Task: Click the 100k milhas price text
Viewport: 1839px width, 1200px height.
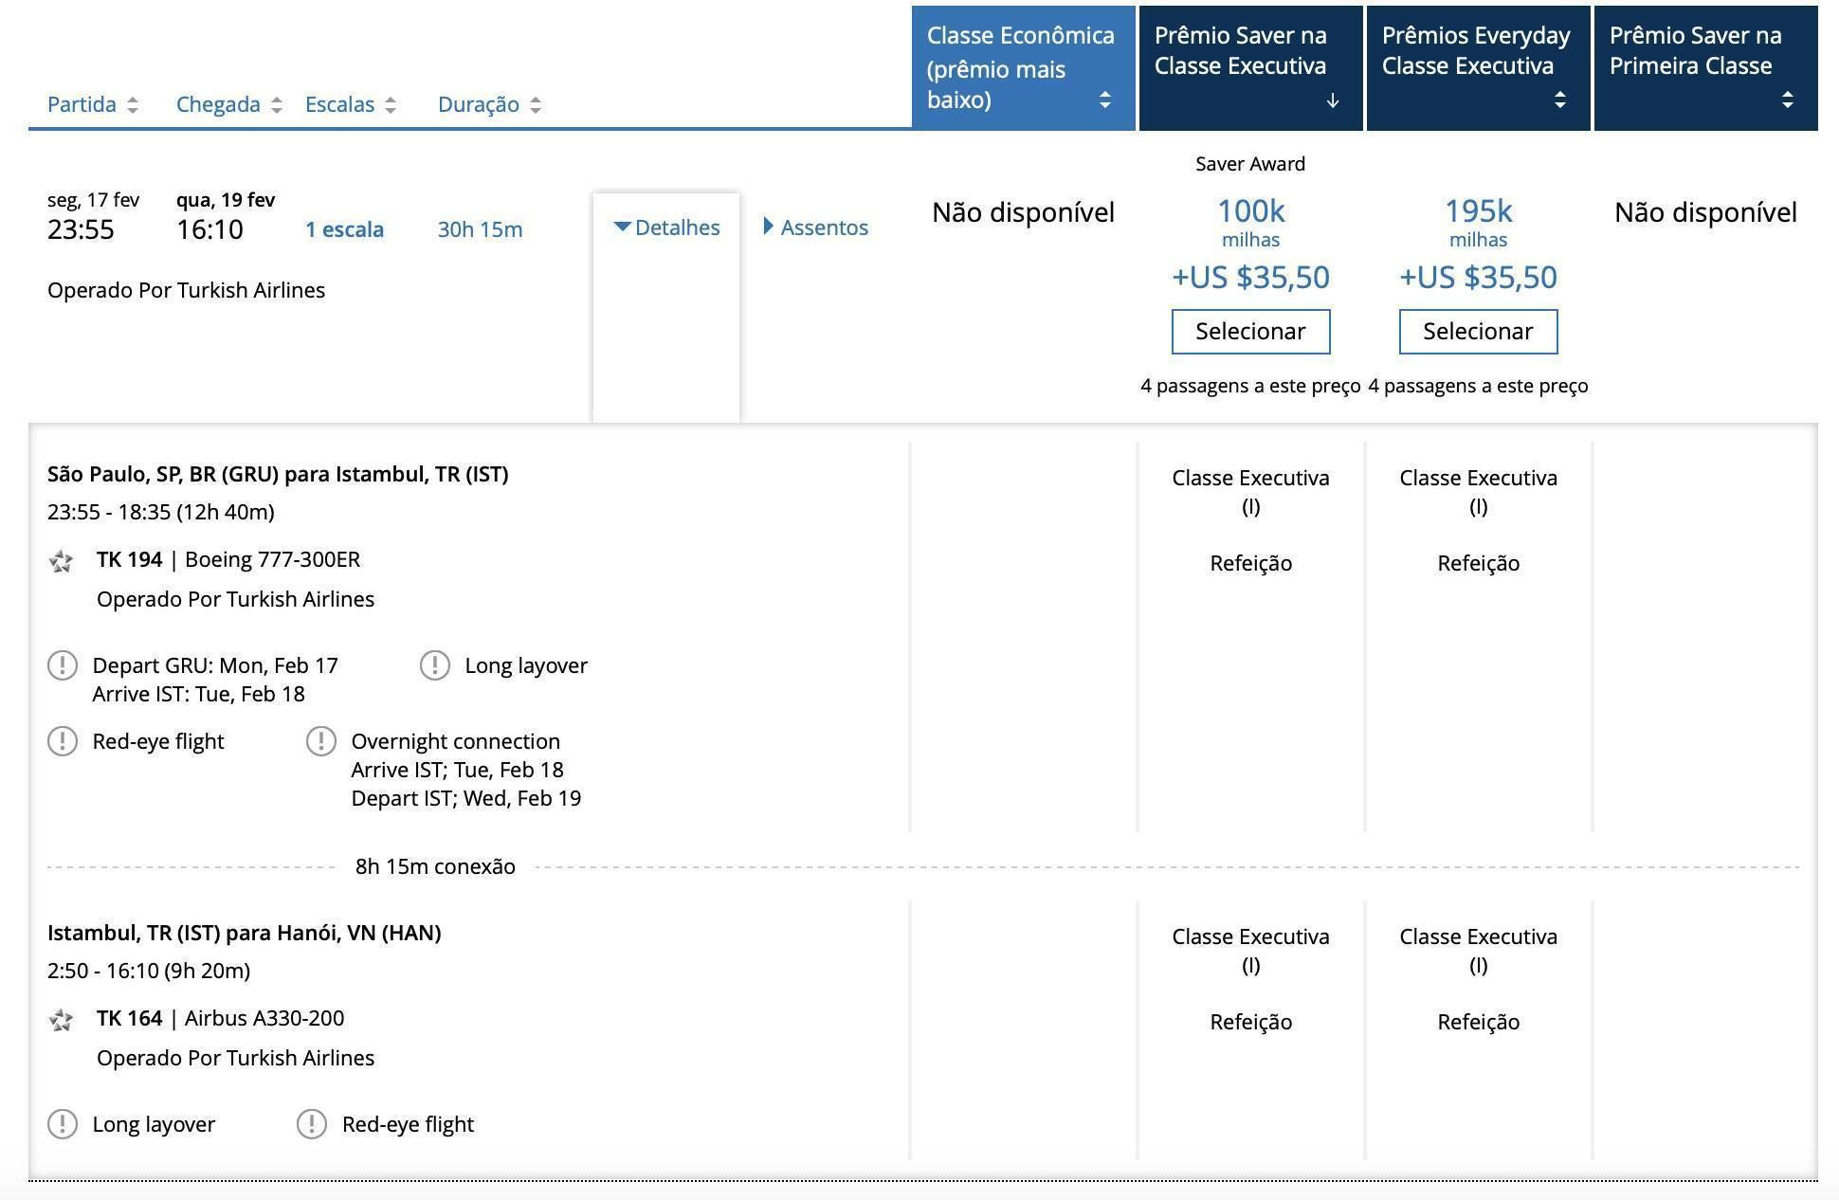Action: [x=1250, y=222]
